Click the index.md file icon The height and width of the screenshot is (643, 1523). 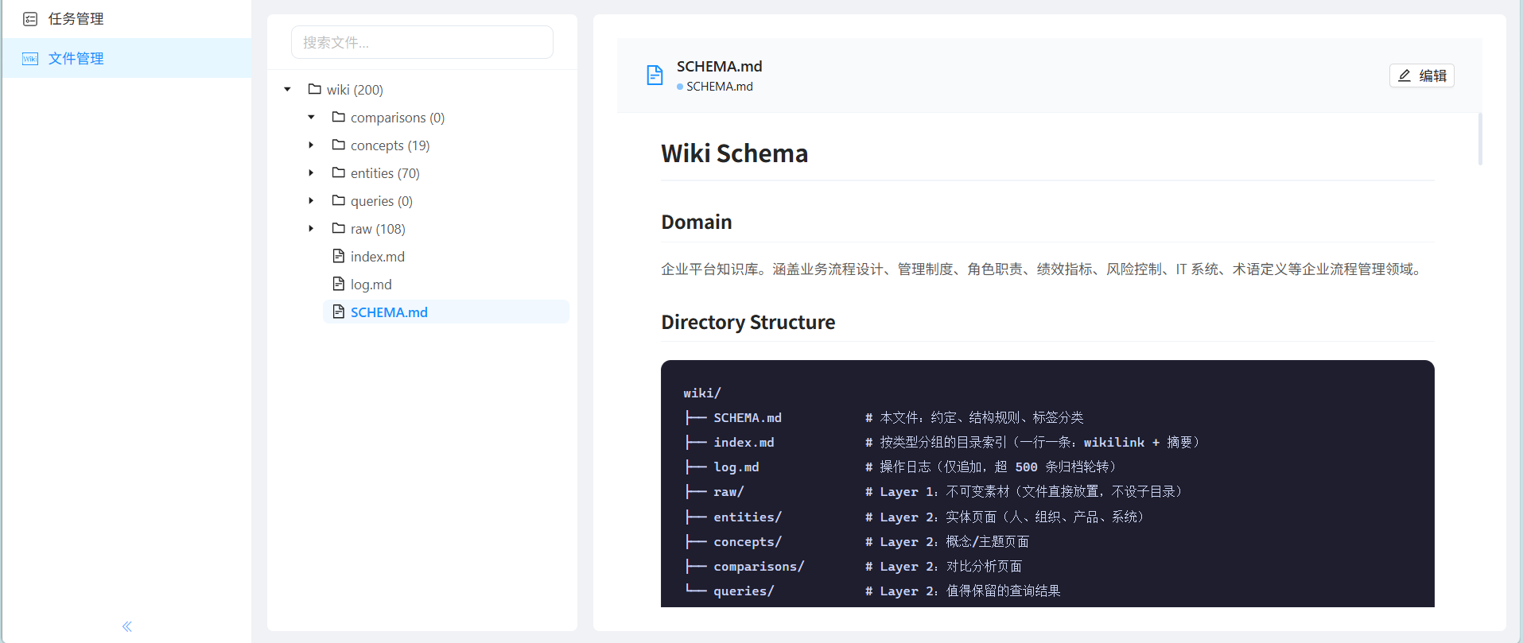(x=339, y=256)
